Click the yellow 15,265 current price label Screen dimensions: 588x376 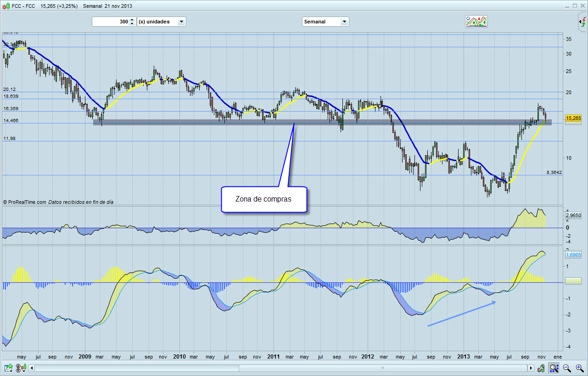[573, 118]
